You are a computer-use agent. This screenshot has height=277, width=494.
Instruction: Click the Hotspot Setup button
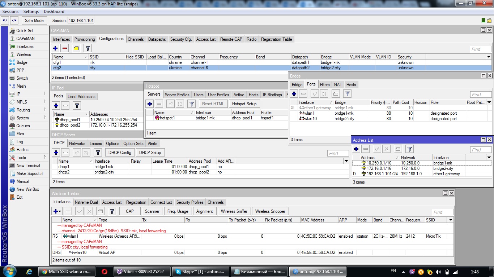244,104
